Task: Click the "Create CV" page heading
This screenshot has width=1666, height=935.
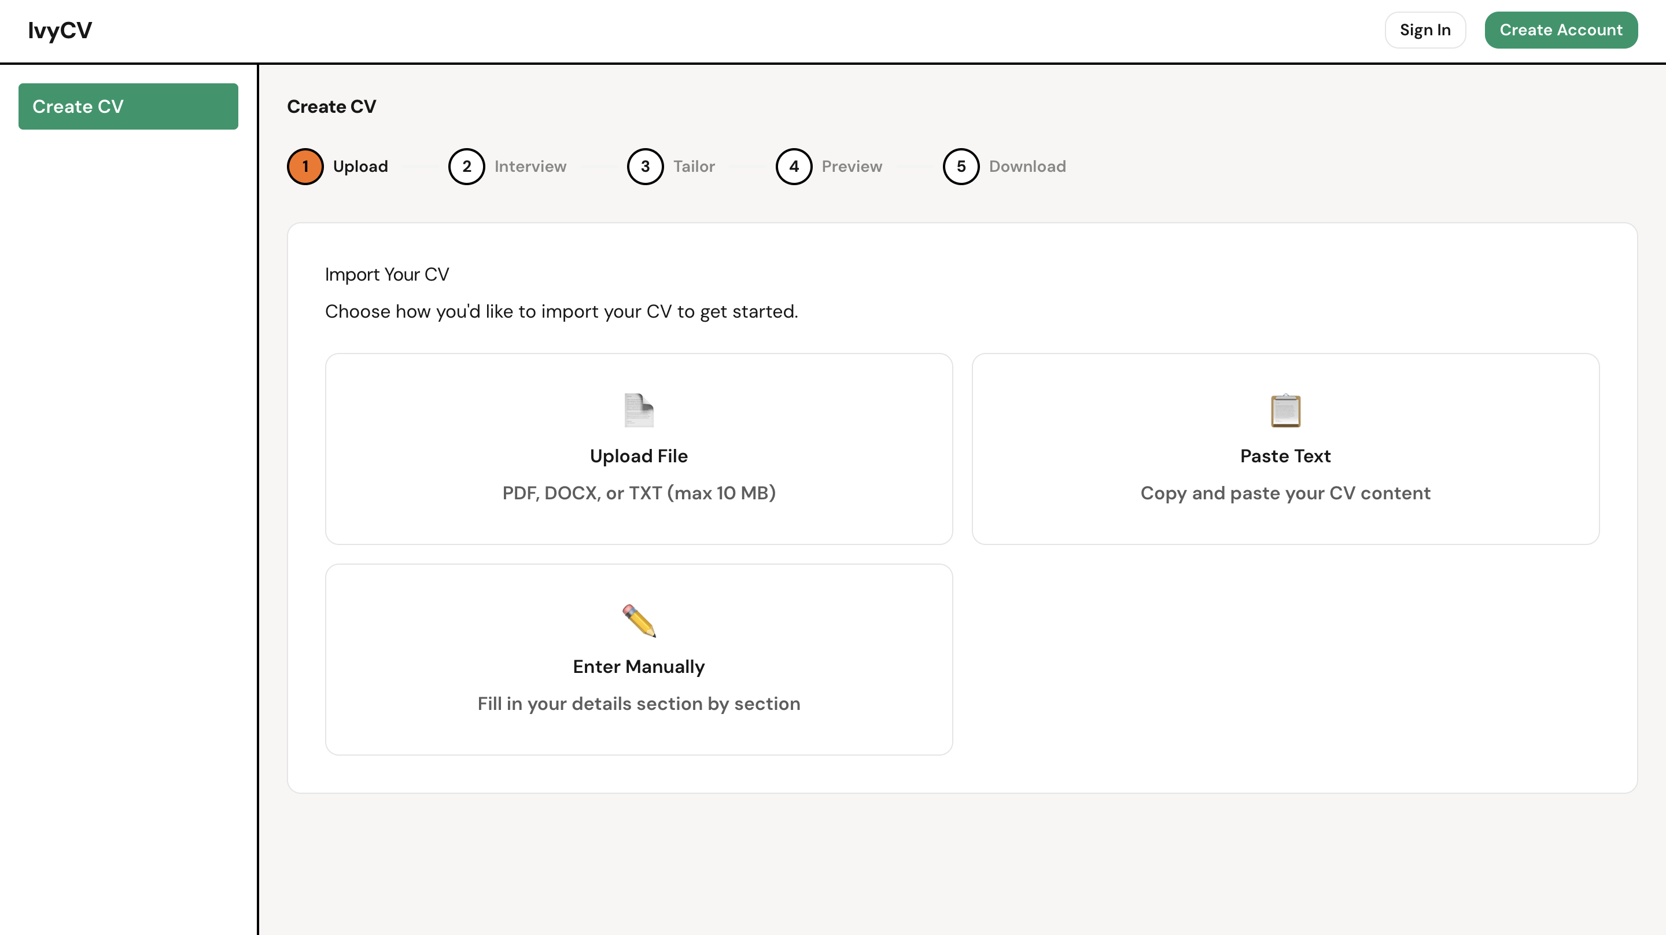Action: click(x=331, y=106)
